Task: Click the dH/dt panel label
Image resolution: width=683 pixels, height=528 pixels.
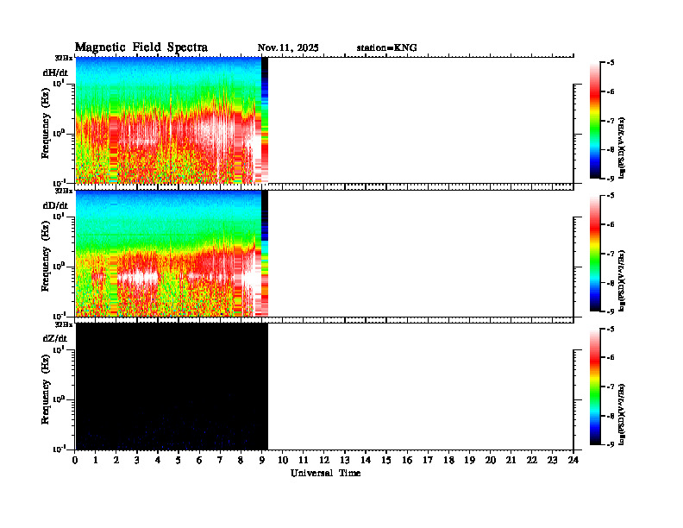Action: (x=55, y=72)
